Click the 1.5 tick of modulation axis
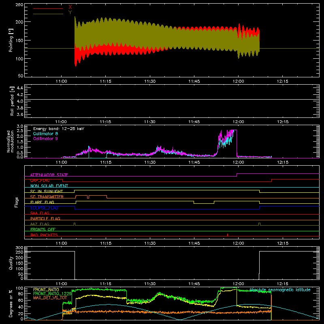Screen dimensions: 324x324 (20, 142)
